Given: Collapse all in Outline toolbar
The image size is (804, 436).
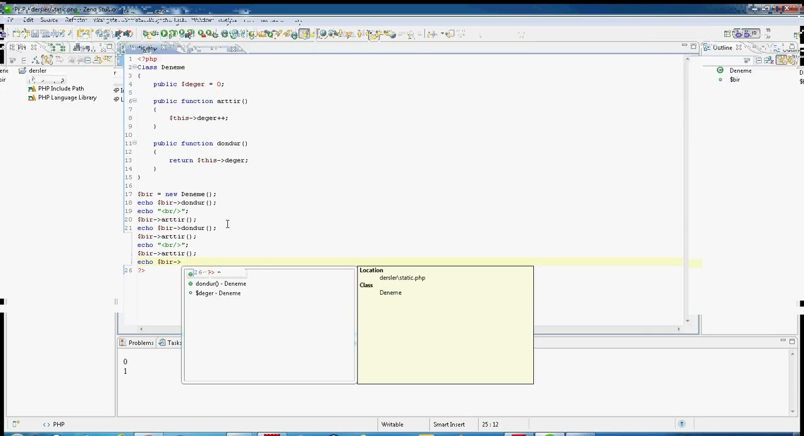Looking at the screenshot, I should tap(759, 60).
